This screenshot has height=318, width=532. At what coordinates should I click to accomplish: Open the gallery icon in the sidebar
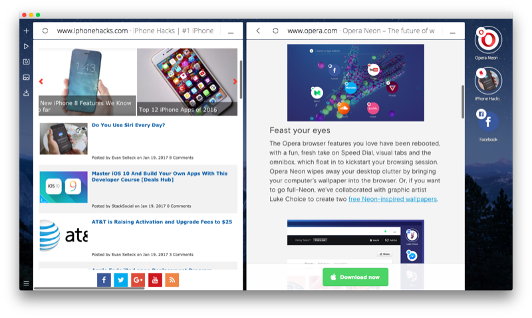(26, 77)
